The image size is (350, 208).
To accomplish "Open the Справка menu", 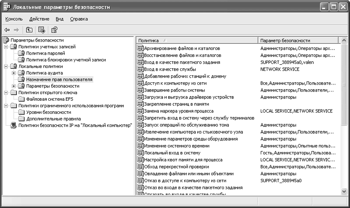I will pyautogui.click(x=79, y=19).
